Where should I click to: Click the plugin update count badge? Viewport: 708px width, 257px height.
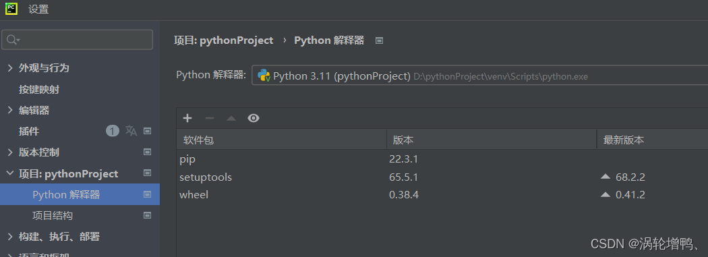(113, 131)
